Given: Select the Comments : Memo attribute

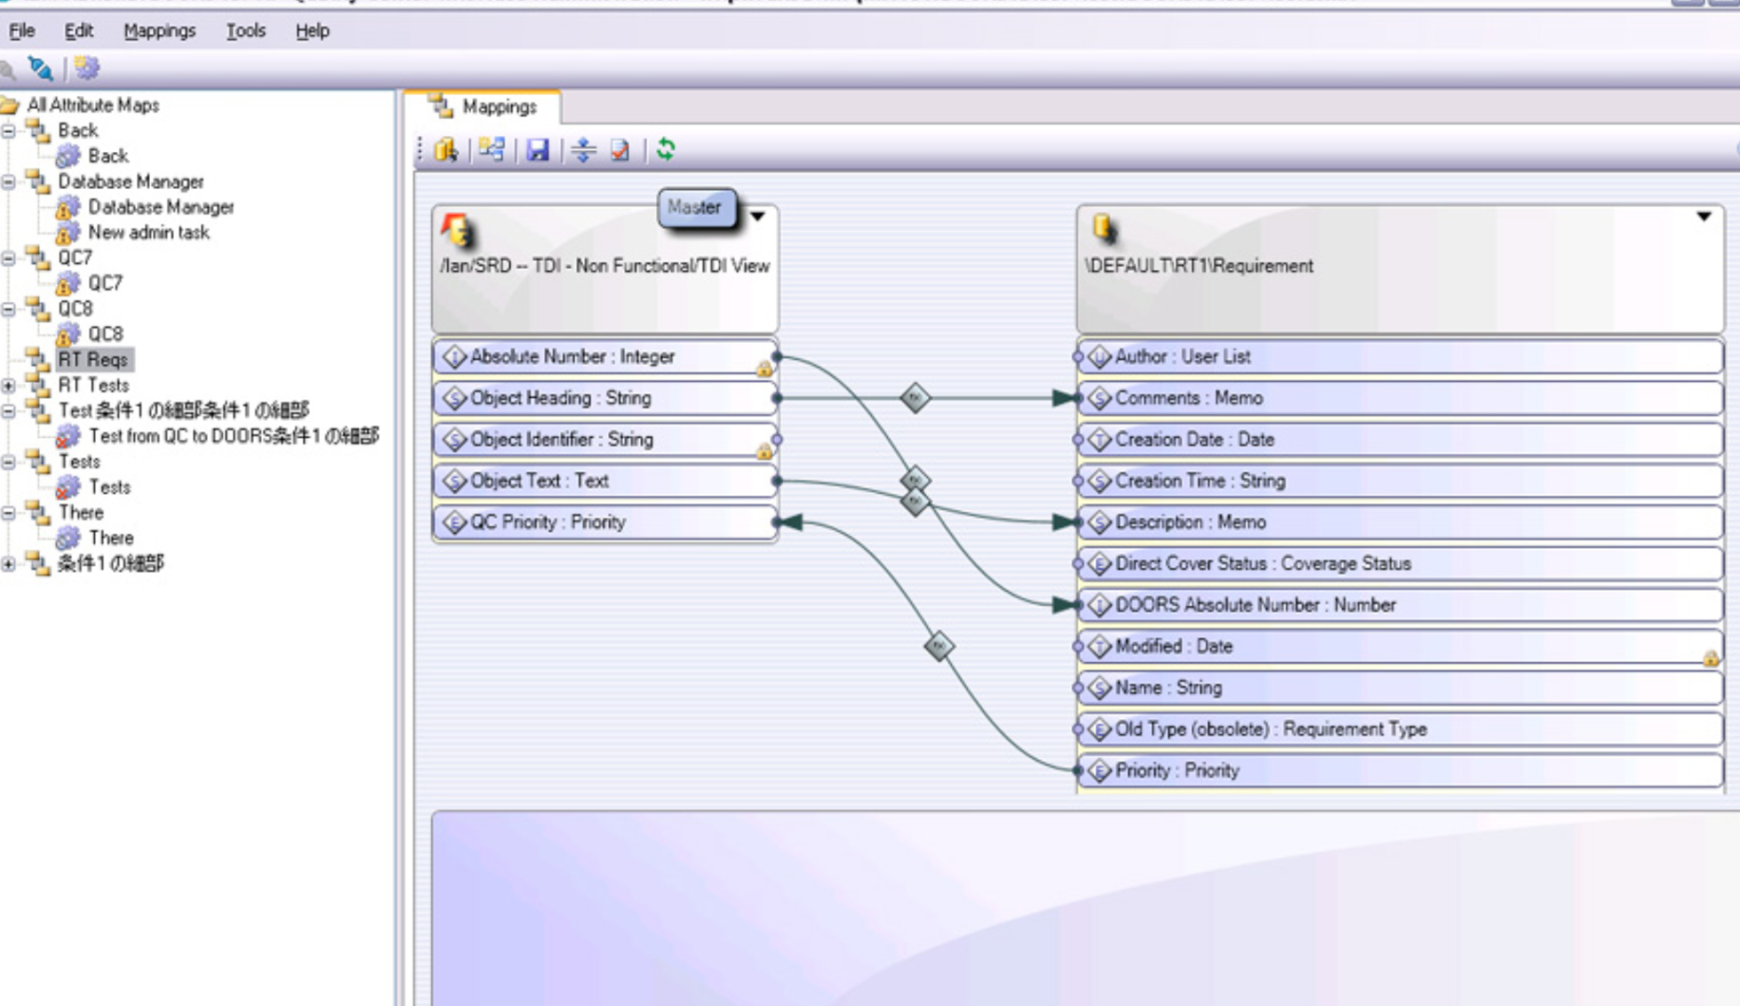Looking at the screenshot, I should tap(1400, 399).
